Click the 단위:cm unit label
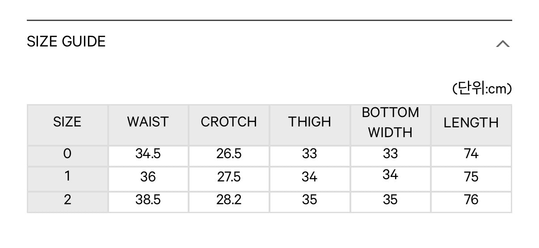539x248 pixels. (482, 89)
